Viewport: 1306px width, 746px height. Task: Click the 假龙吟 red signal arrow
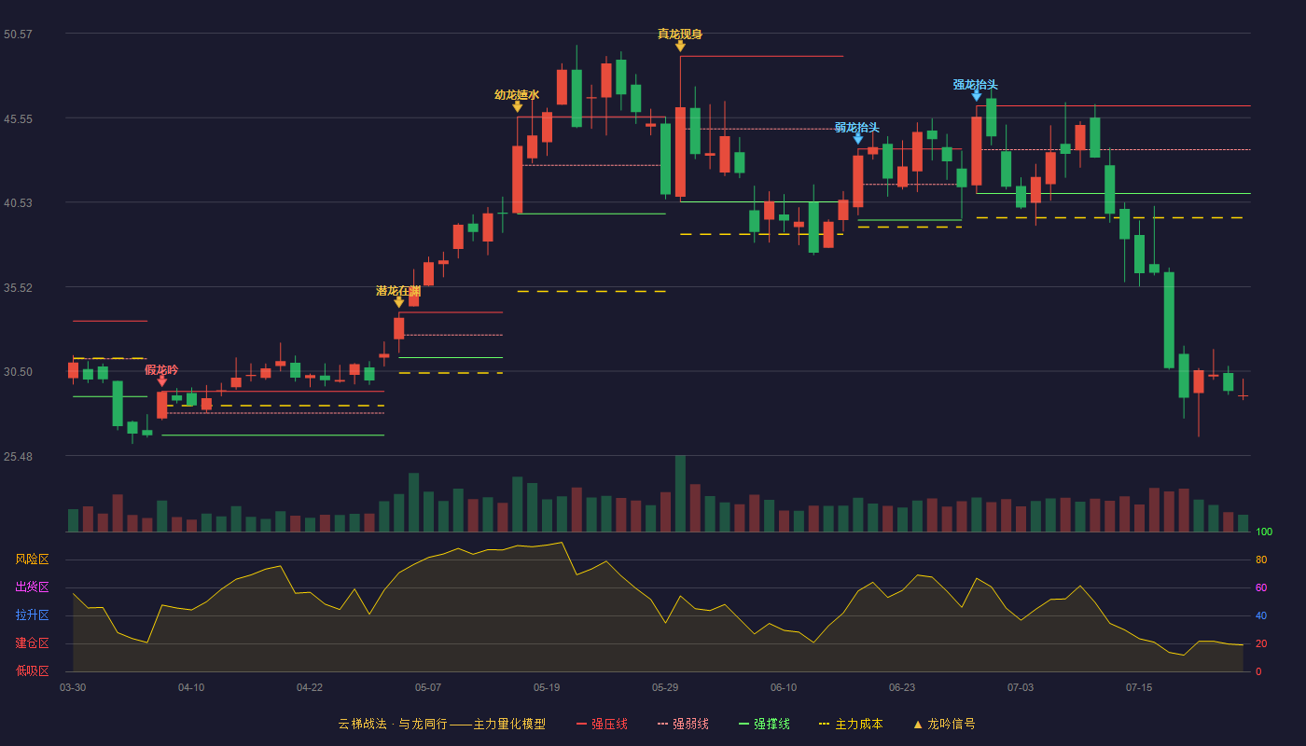click(x=161, y=381)
